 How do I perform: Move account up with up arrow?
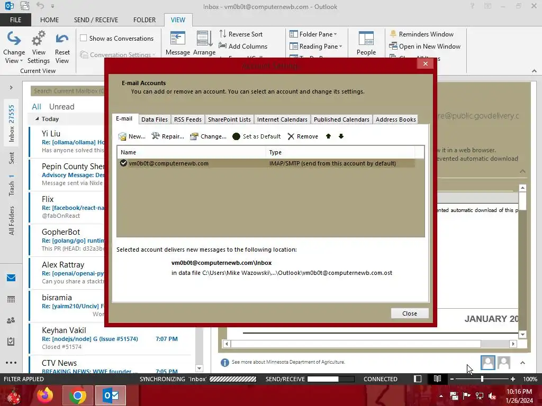coord(328,136)
